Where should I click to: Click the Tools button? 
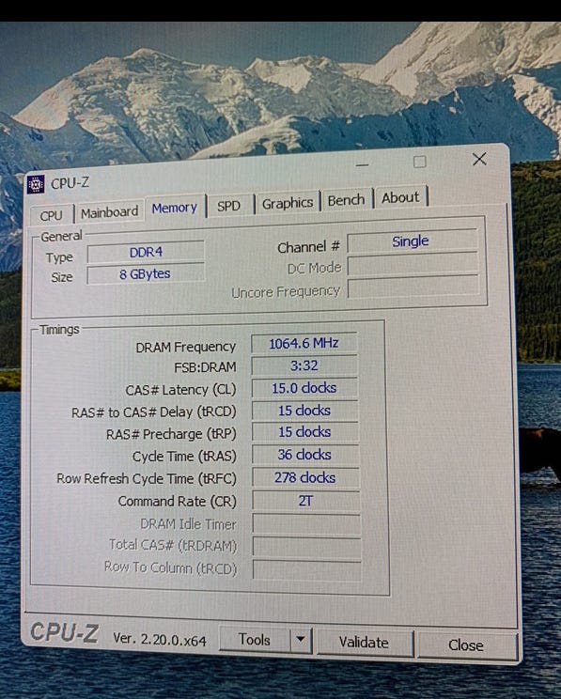(x=255, y=640)
